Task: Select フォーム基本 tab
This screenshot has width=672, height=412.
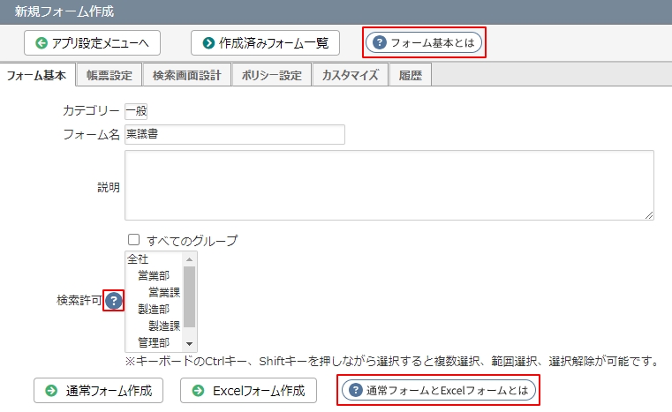Action: click(37, 76)
